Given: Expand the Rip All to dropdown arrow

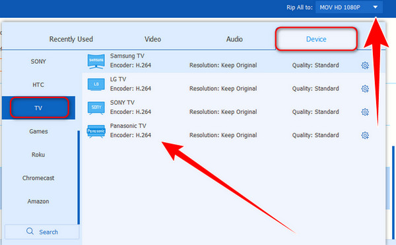Looking at the screenshot, I should pyautogui.click(x=376, y=7).
